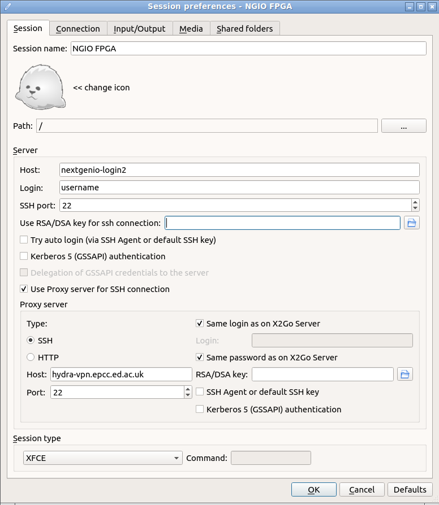This screenshot has width=439, height=505.
Task: Click the server Host field 'nextgenio-login2'
Action: click(x=239, y=169)
